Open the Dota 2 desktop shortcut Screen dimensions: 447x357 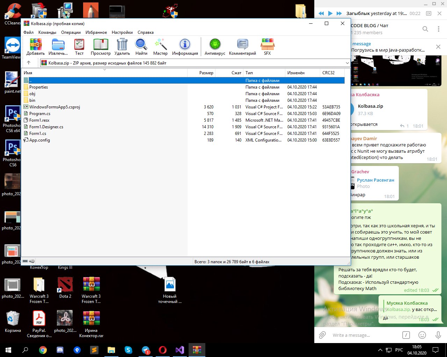(65, 288)
